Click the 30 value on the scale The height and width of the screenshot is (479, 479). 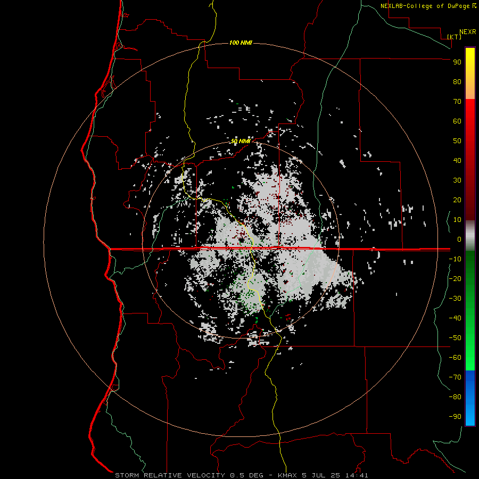click(457, 180)
